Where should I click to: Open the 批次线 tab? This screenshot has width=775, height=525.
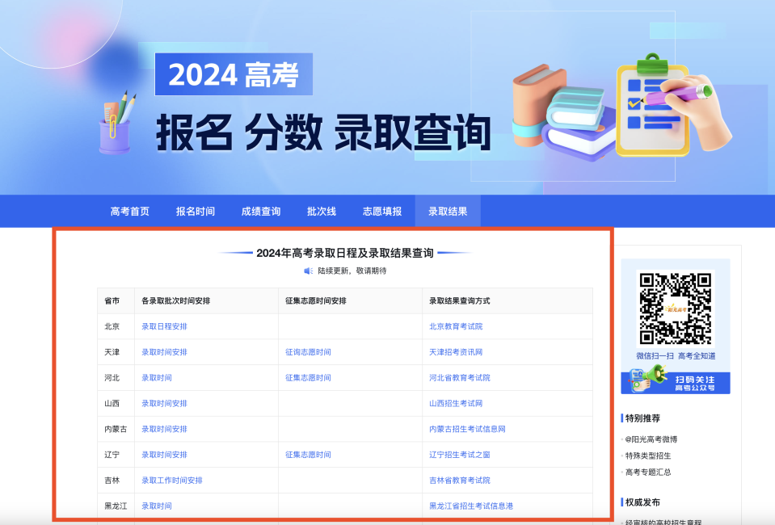point(321,211)
